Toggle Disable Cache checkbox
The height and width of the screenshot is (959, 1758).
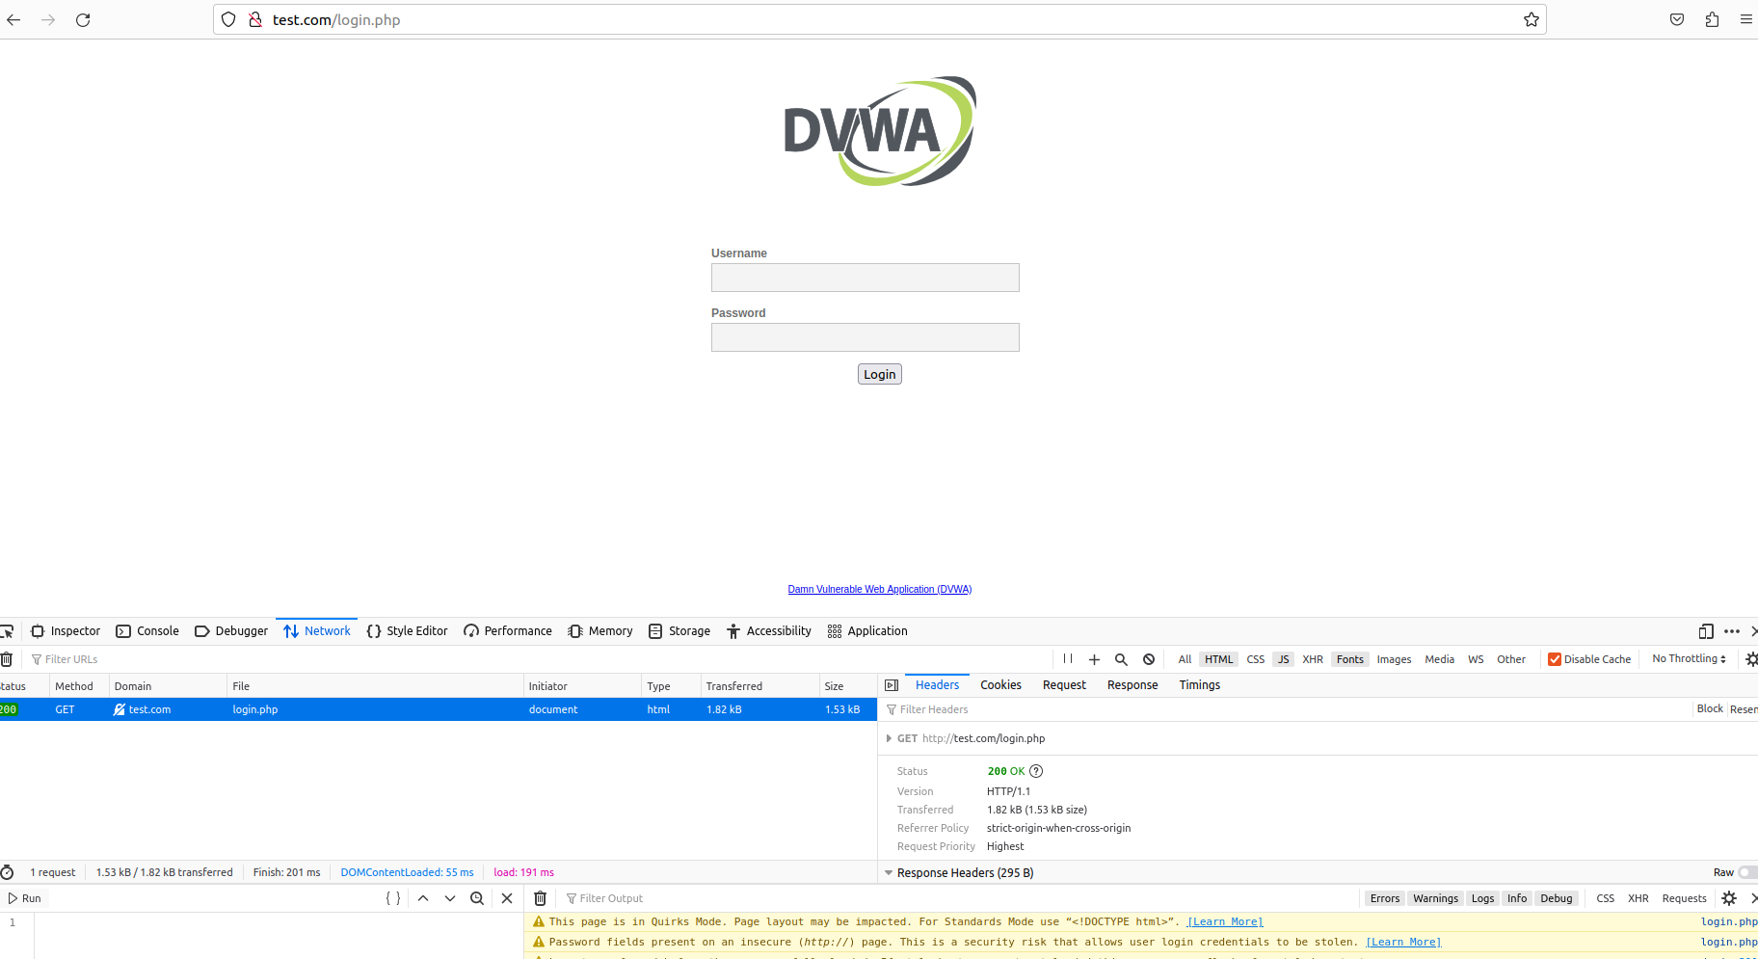[1554, 659]
